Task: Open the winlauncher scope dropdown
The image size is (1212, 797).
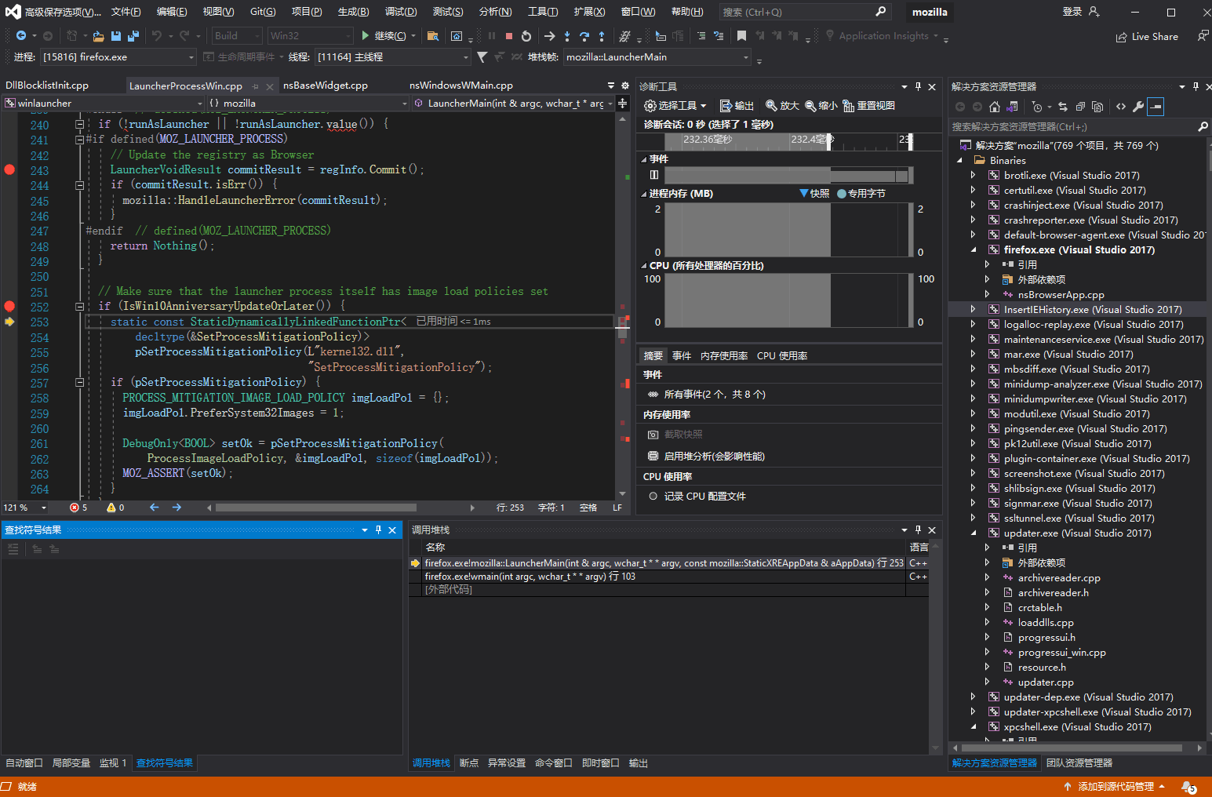Action: pyautogui.click(x=104, y=104)
